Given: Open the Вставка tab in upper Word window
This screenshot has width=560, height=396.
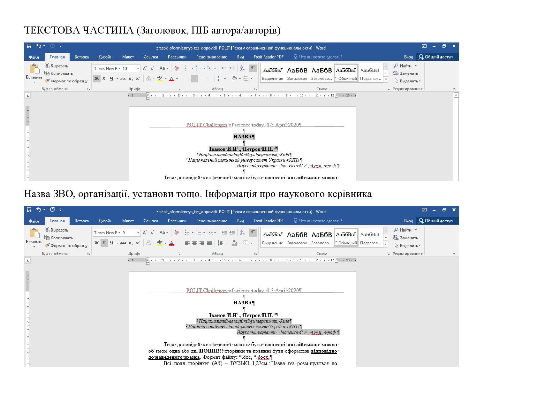Looking at the screenshot, I should pos(81,57).
